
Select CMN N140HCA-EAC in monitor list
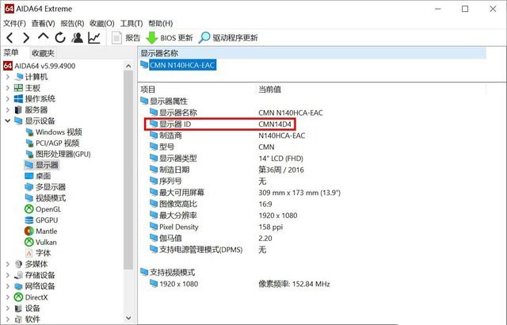tap(182, 66)
